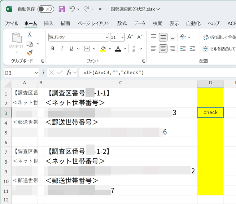Expand the Name Box dropdown arrow
236x204 pixels.
[x=36, y=73]
